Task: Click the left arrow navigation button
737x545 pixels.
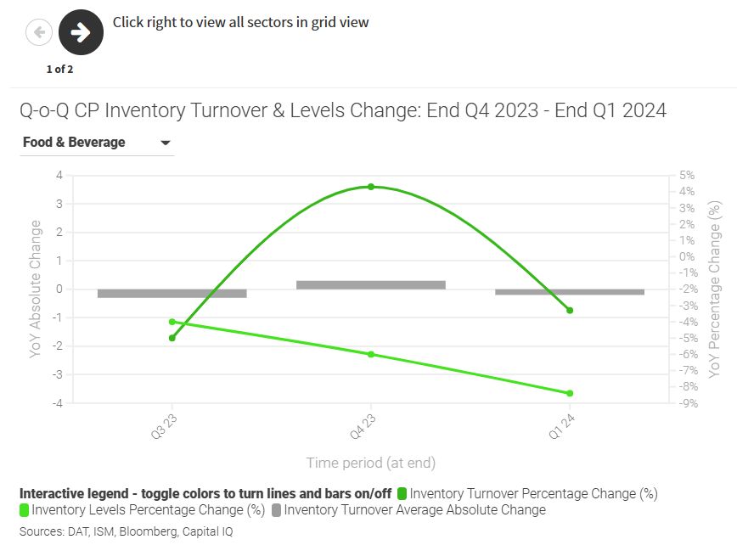Action: coord(39,33)
